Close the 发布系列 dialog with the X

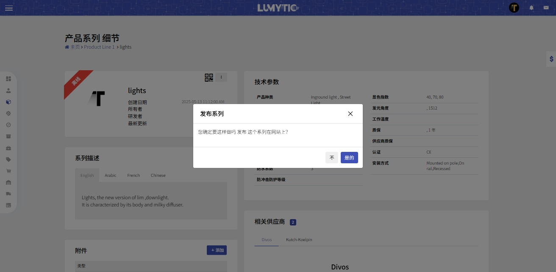pos(350,113)
